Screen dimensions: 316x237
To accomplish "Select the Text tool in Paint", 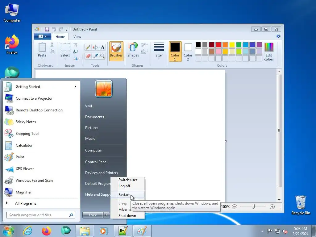I will pos(102,47).
